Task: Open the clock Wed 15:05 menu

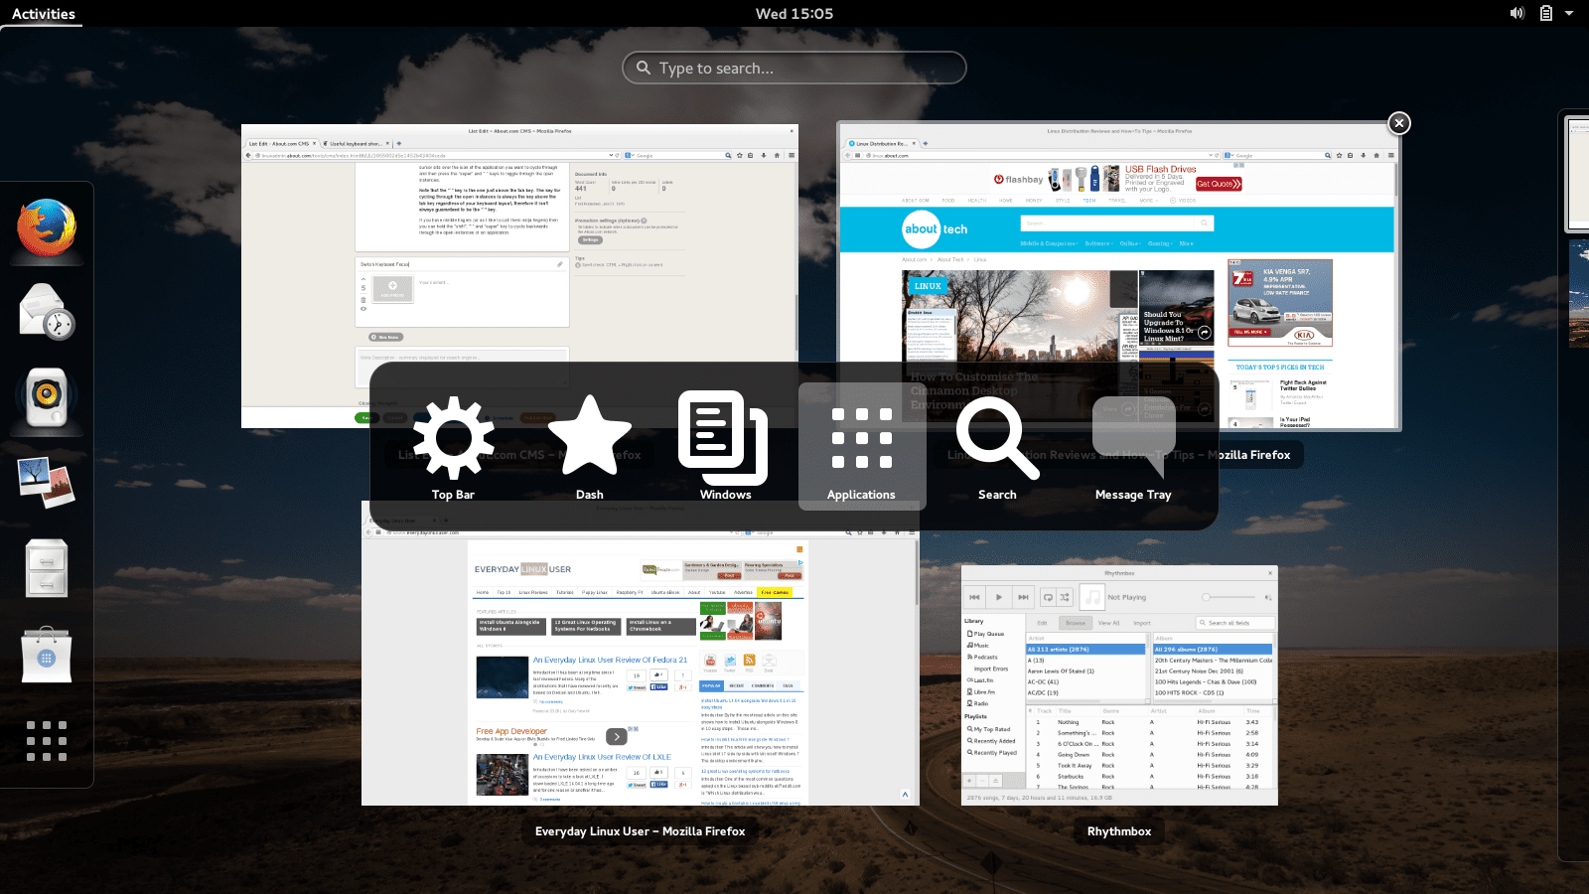Action: 794,14
